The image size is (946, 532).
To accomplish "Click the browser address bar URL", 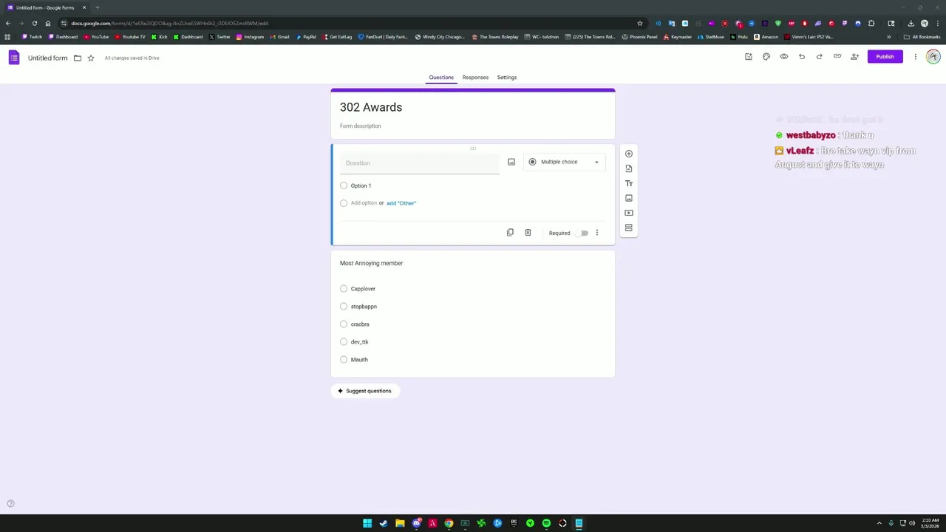I will (170, 23).
